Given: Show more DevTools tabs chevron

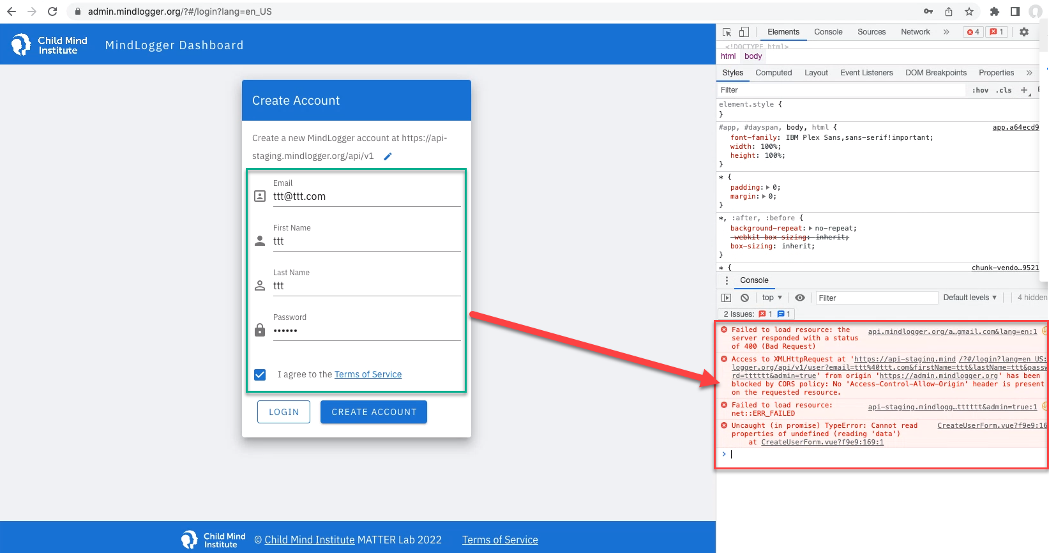Looking at the screenshot, I should [946, 32].
